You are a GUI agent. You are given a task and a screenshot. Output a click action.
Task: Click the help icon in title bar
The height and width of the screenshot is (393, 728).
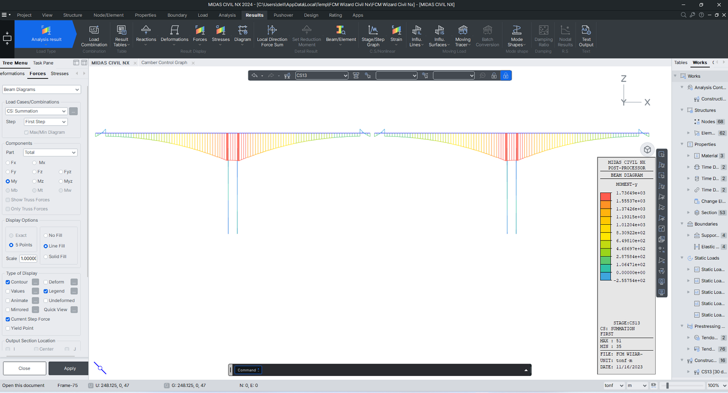point(701,15)
